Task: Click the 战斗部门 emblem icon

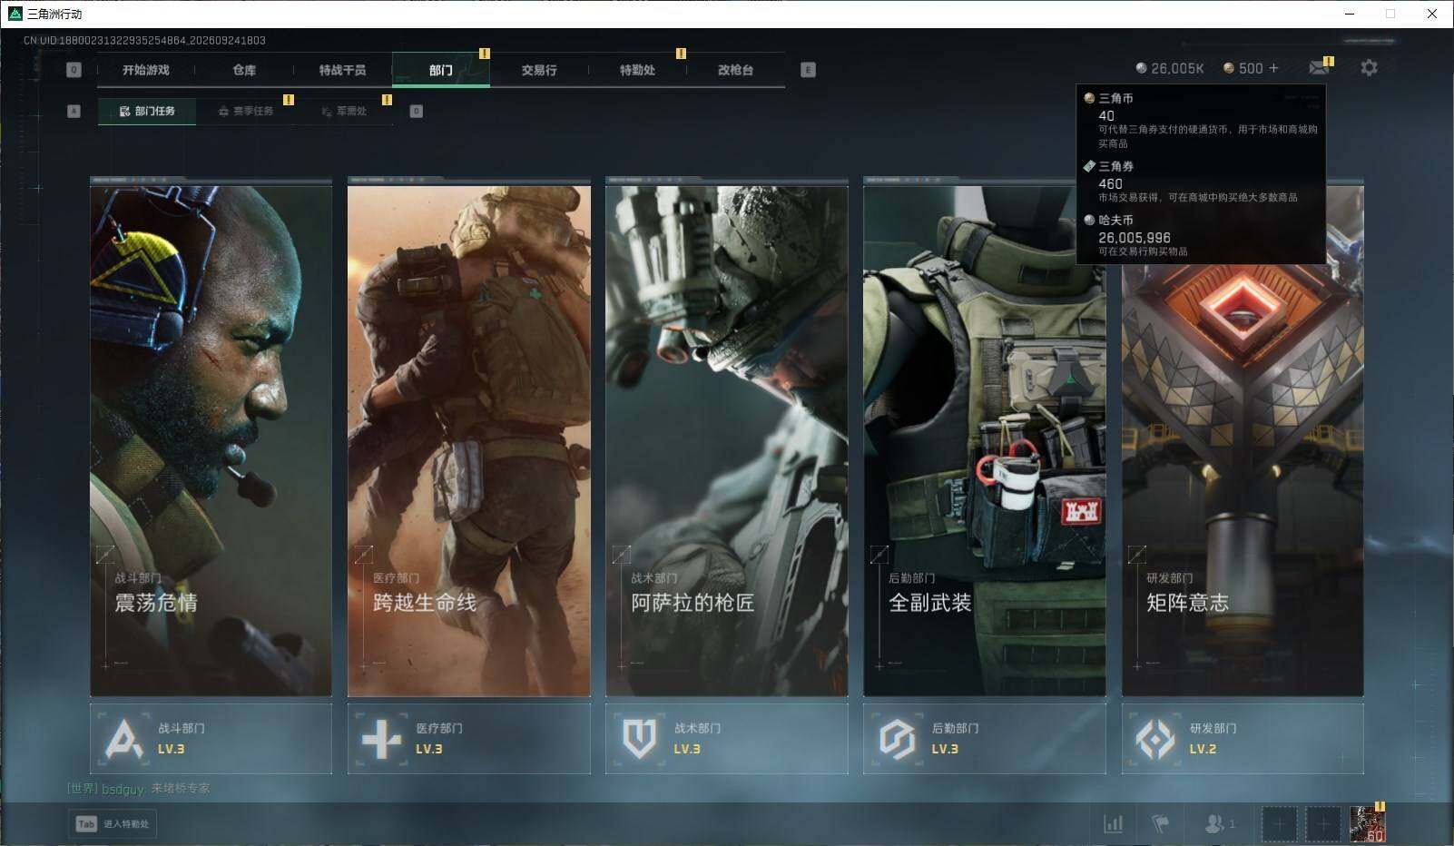Action: click(x=123, y=739)
